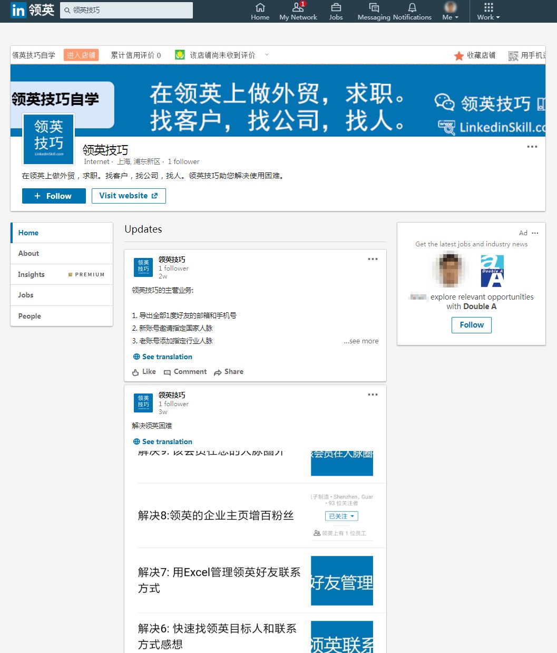Click See translation on first post
Image resolution: width=557 pixels, height=653 pixels.
click(163, 357)
